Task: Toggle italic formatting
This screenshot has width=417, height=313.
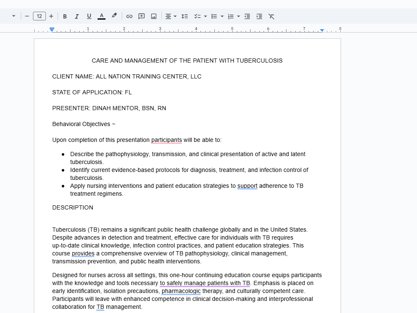Action: [x=77, y=17]
